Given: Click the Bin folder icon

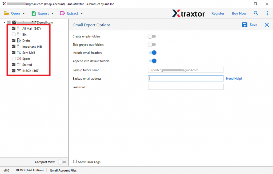Looking at the screenshot, I should (x=19, y=34).
